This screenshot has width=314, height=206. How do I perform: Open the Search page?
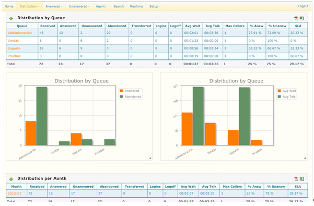click(119, 6)
